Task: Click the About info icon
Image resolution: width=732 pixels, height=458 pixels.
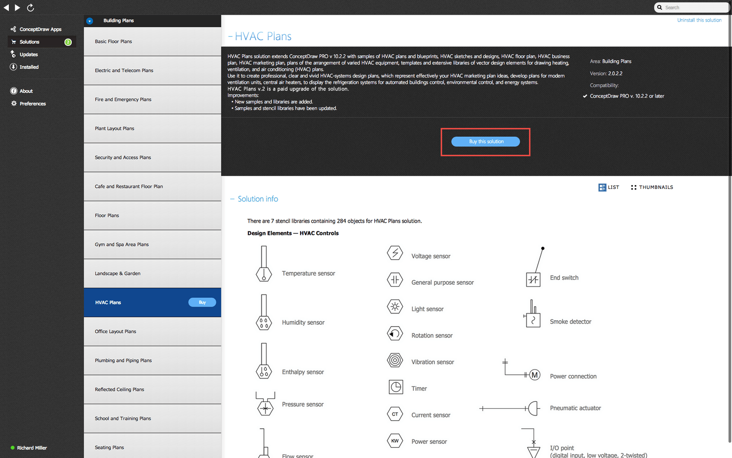Action: [x=14, y=91]
